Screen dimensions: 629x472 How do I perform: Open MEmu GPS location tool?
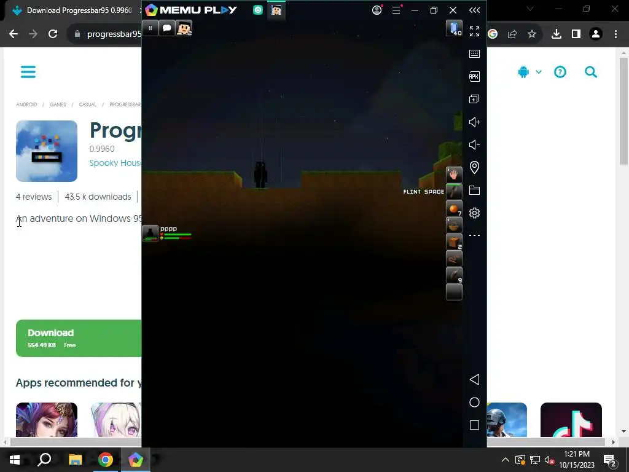point(475,167)
